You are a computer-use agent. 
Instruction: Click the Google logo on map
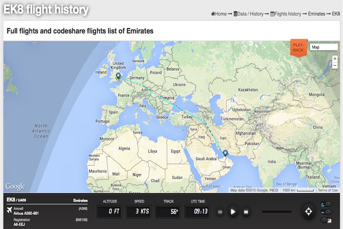point(15,187)
